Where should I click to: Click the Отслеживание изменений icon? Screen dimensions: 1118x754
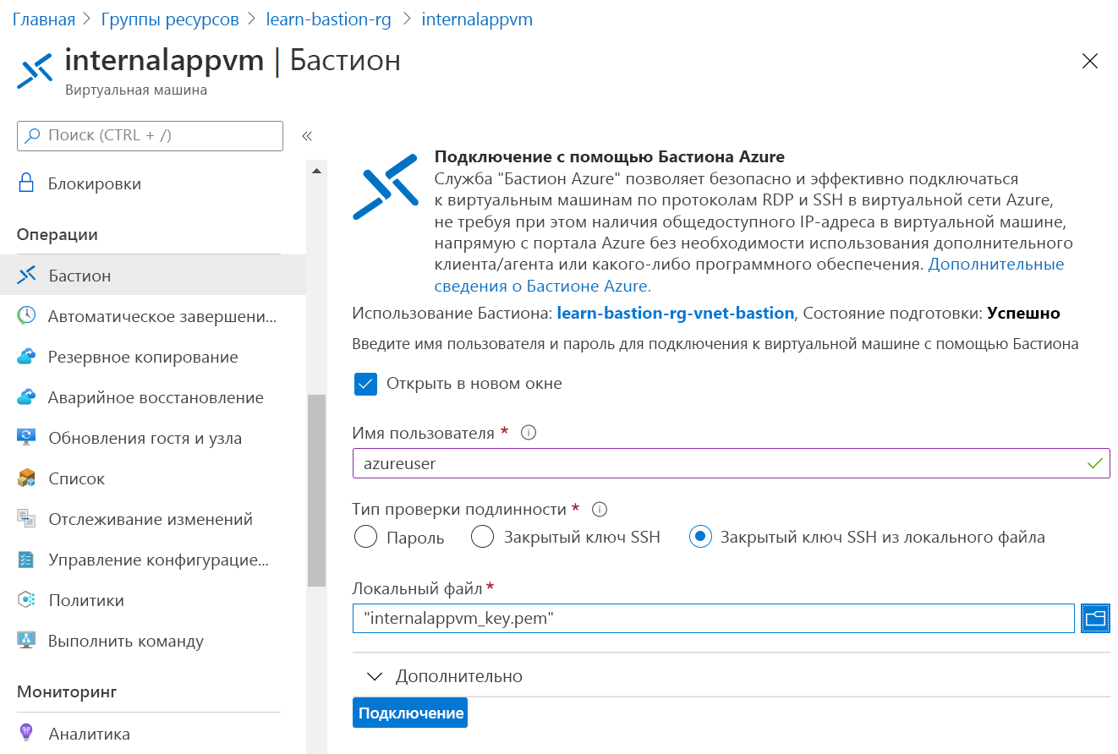click(26, 519)
